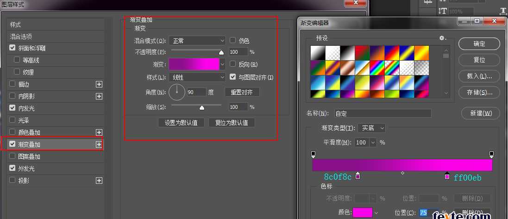Uncheck the 外发光 outer glow effect

(x=13, y=169)
